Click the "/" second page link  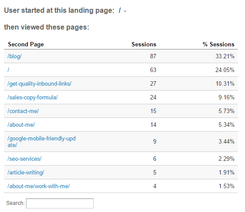point(8,70)
